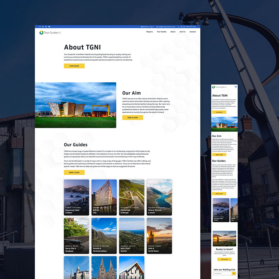279x279 pixels.
Task: Click the +44 phone number link
Action: (x=187, y=27)
